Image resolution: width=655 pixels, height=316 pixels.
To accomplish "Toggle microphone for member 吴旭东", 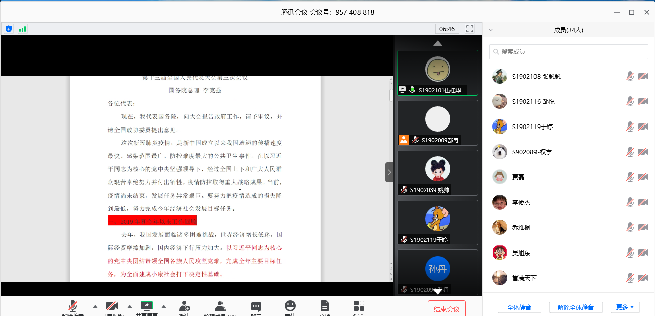I will [x=630, y=252].
